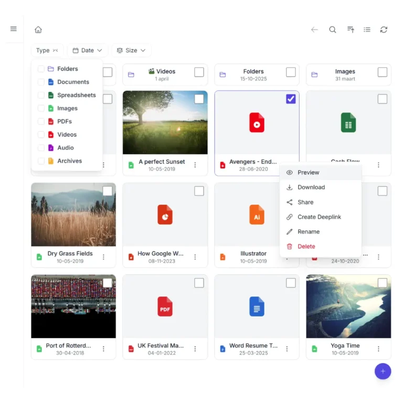Click the Illustrator file name
The height and width of the screenshot is (403, 403).
(x=253, y=253)
